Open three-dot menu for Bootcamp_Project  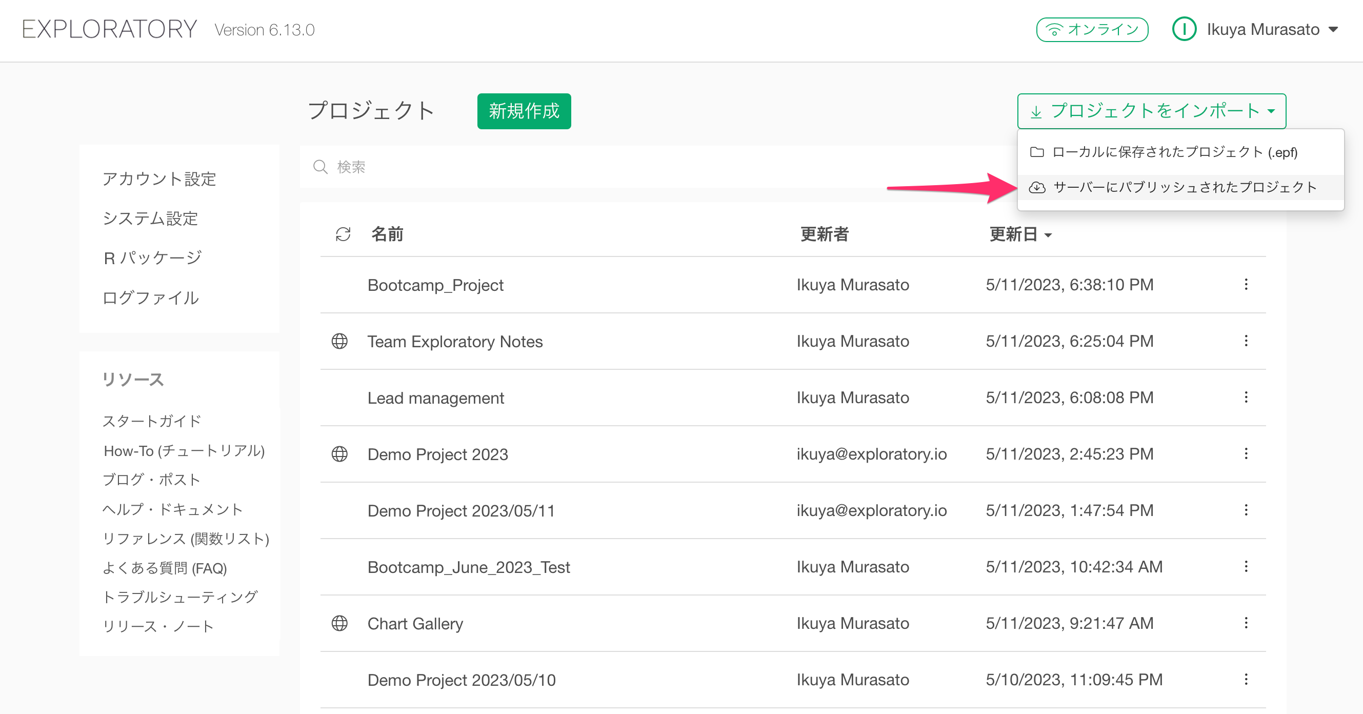1246,285
